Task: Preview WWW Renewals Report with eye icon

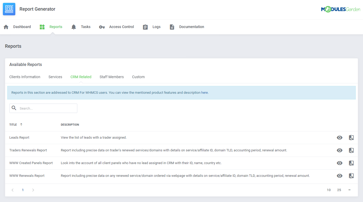Action: pos(339,176)
